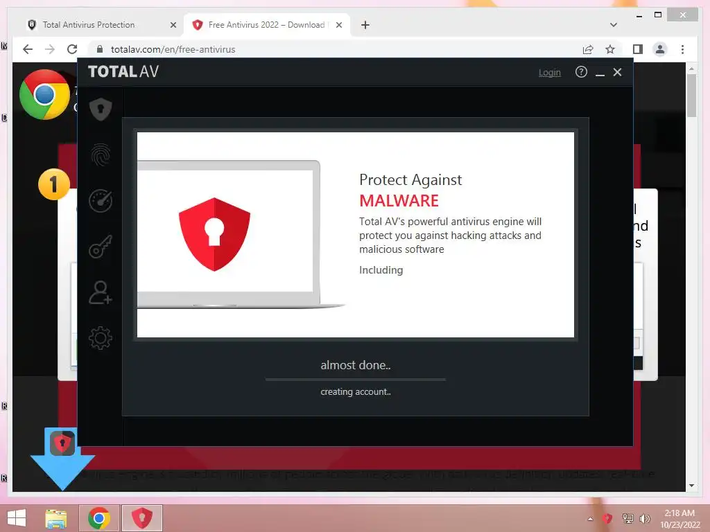Show hidden icons in the system tray

590,519
